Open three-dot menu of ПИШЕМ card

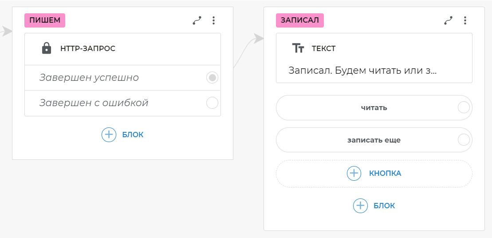click(x=213, y=20)
